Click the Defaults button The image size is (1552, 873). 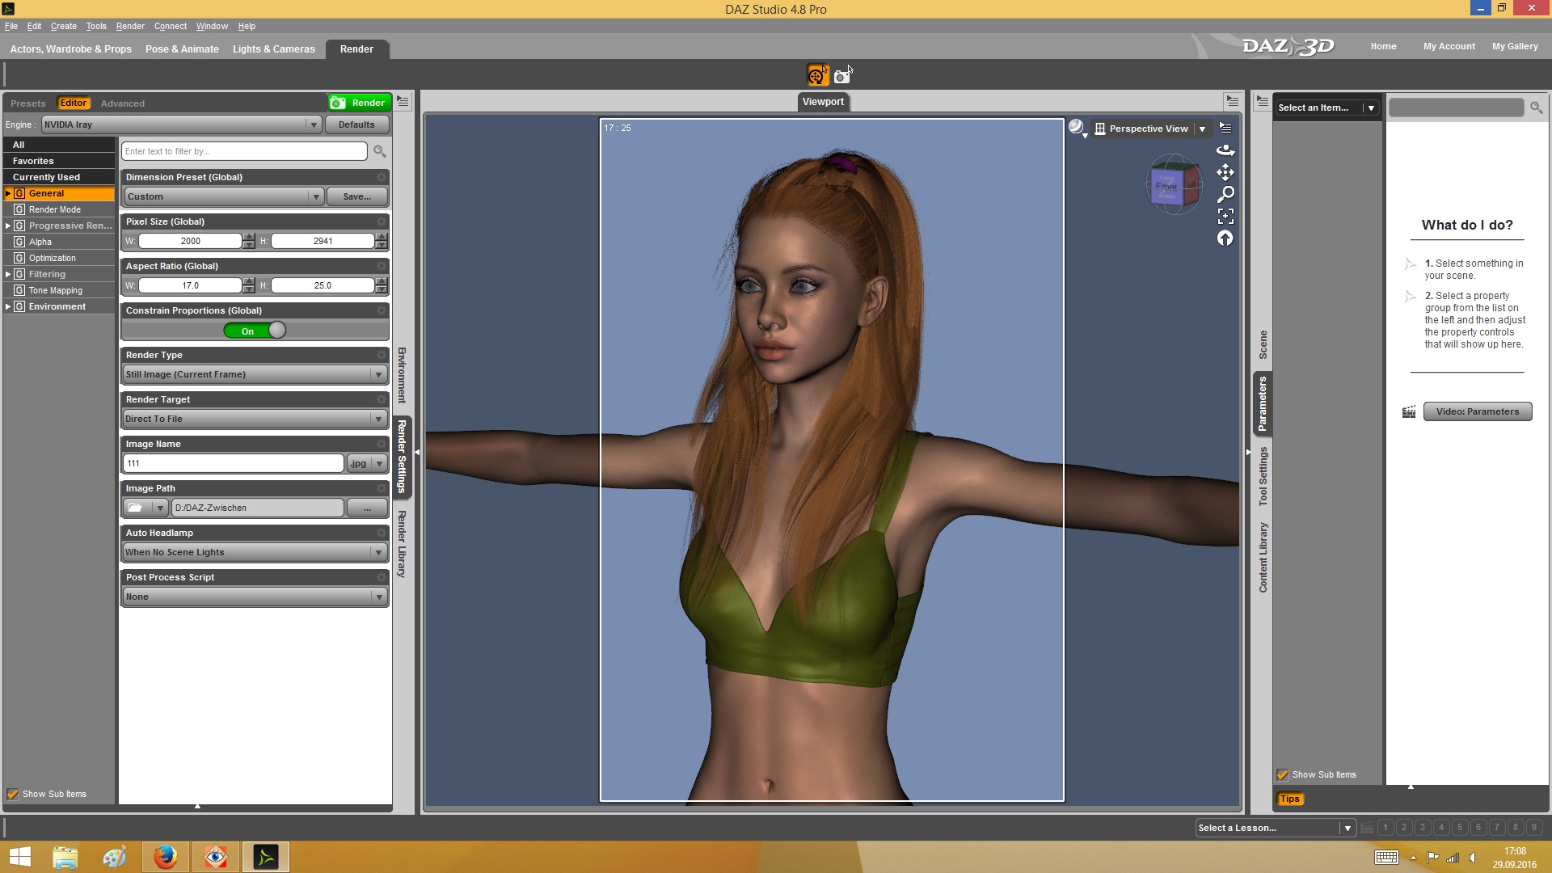[356, 124]
